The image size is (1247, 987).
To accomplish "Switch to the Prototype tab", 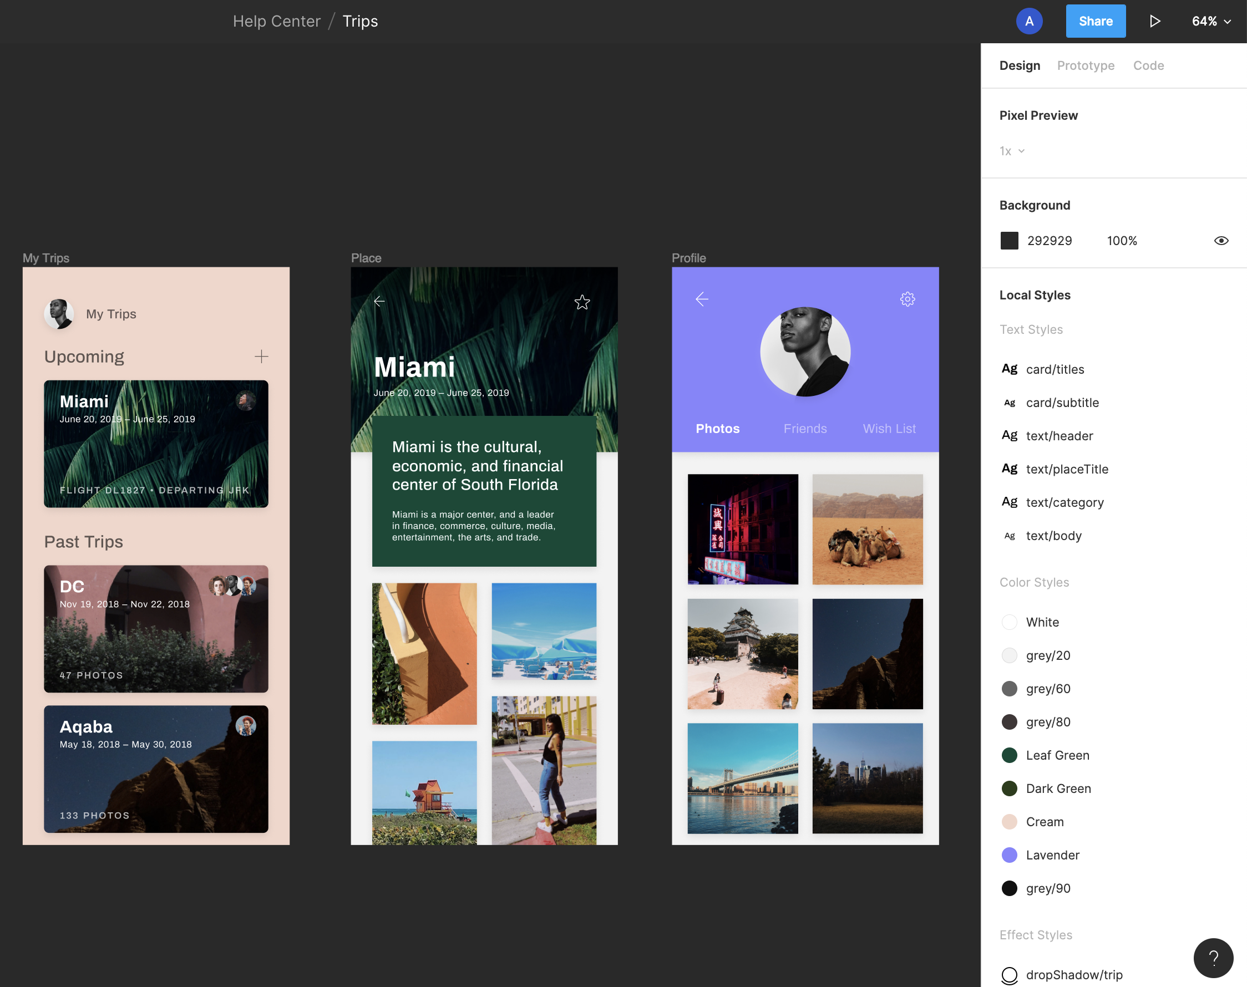I will pos(1086,65).
